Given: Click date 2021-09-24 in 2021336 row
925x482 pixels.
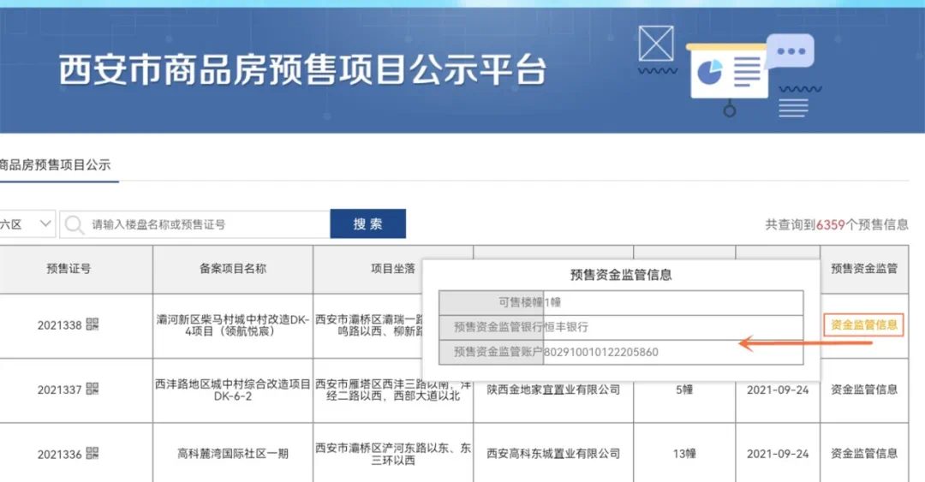Looking at the screenshot, I should click(778, 454).
